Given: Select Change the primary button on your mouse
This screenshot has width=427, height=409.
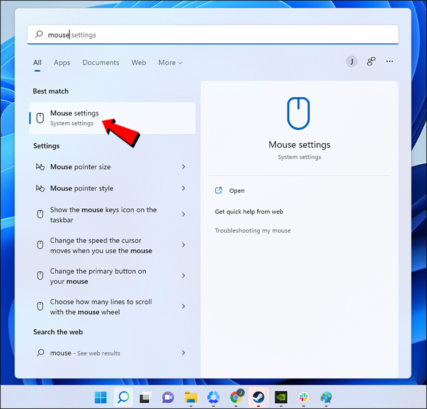Looking at the screenshot, I should click(x=111, y=276).
